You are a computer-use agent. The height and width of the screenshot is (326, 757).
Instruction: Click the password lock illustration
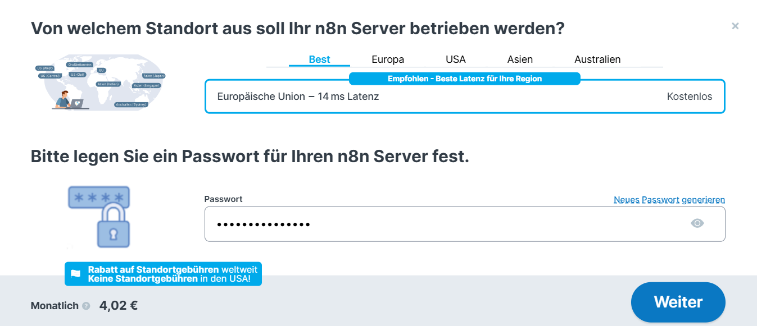point(99,217)
